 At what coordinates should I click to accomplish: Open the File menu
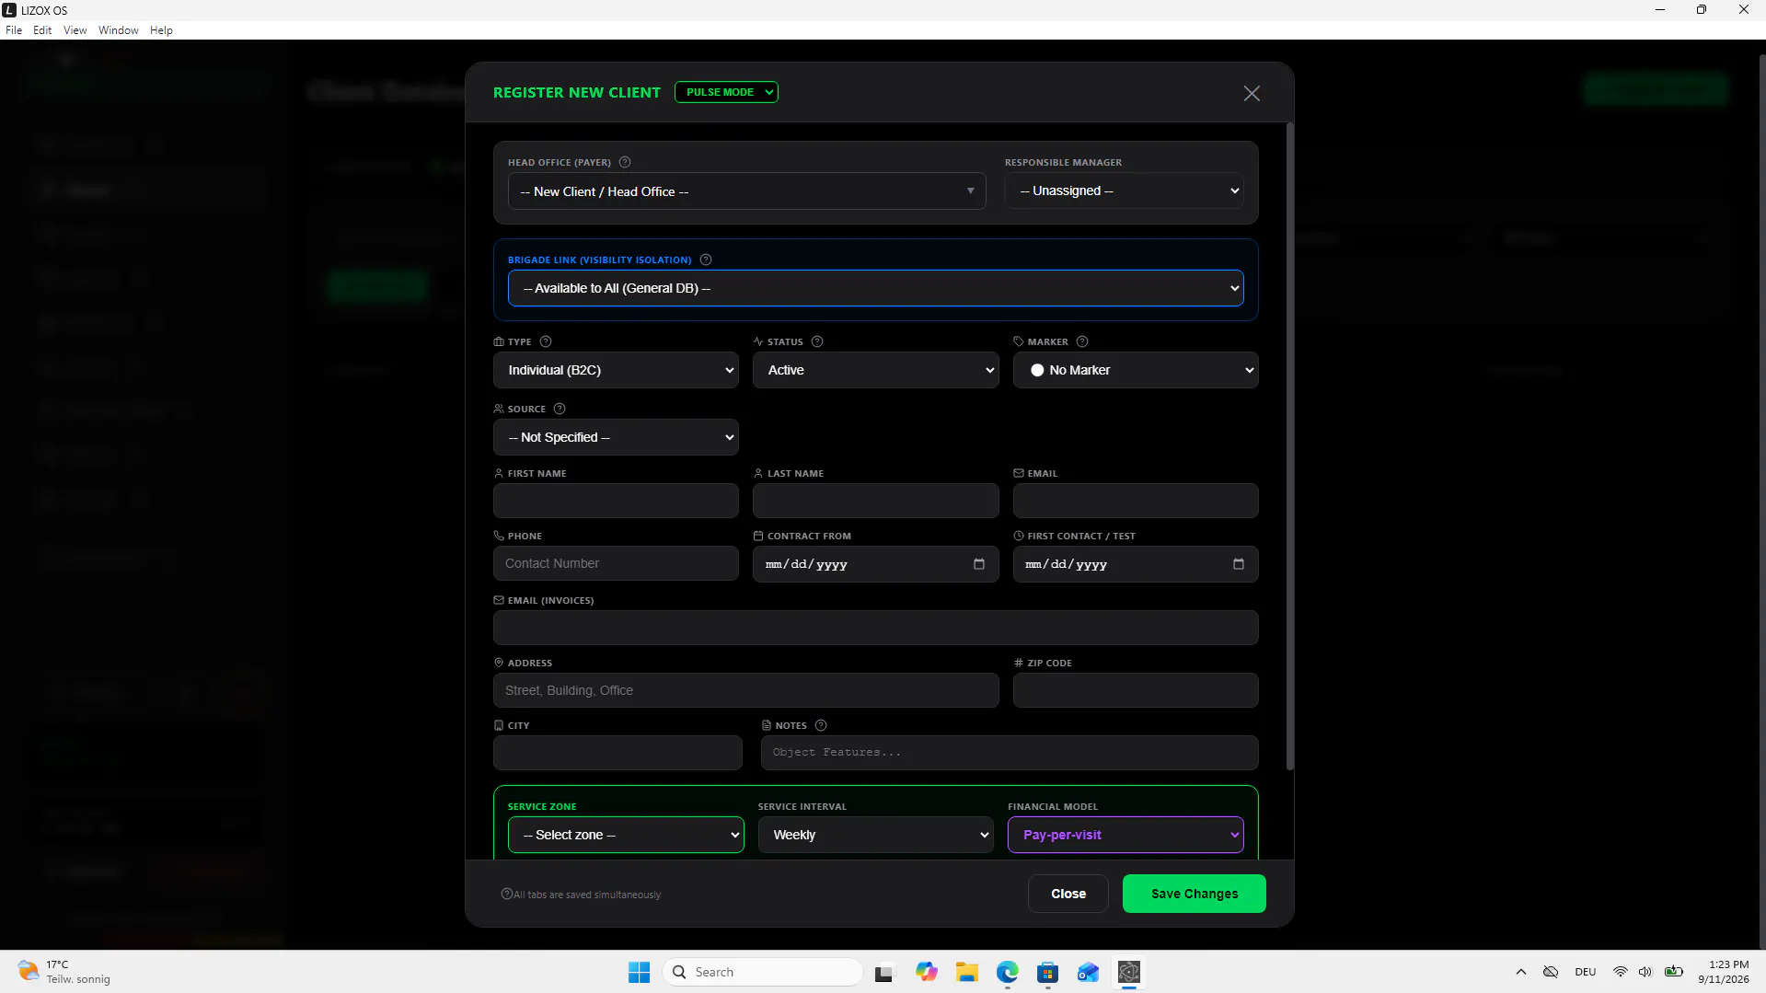click(x=14, y=30)
